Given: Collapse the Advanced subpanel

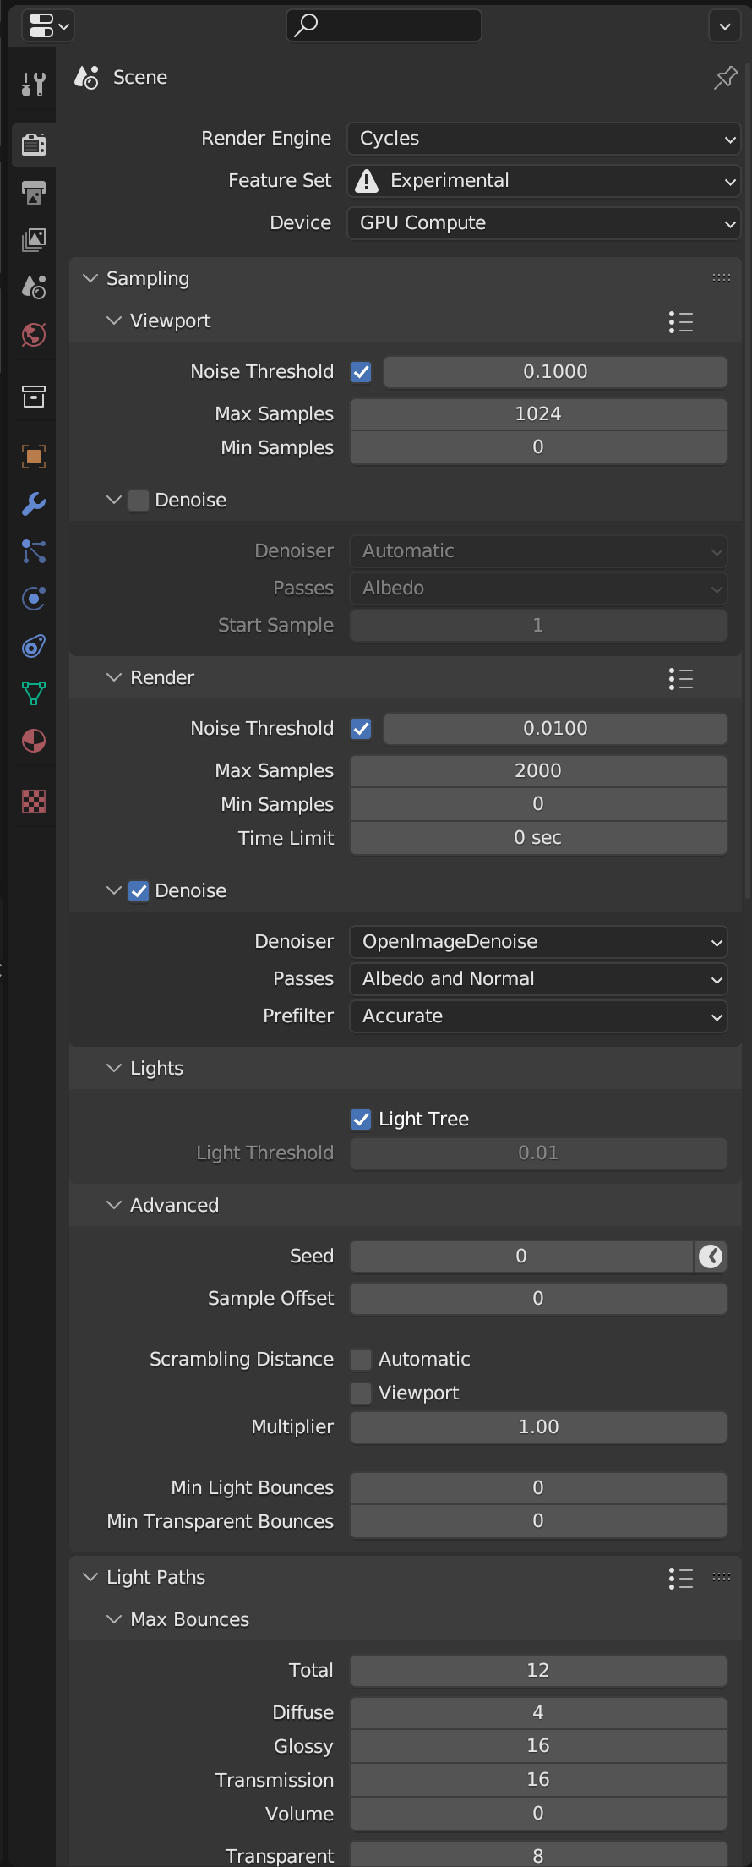Looking at the screenshot, I should [114, 1205].
